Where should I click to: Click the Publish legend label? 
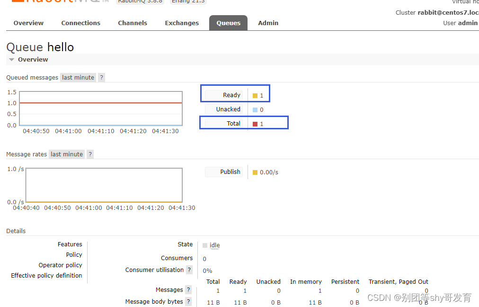pyautogui.click(x=224, y=172)
